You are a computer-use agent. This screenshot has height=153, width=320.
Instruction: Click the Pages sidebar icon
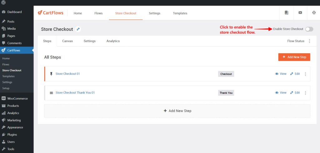tap(3, 36)
